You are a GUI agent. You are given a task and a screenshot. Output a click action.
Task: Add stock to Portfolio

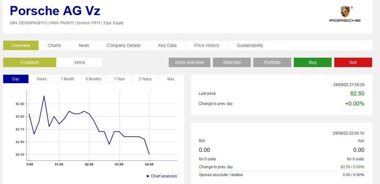[x=272, y=62]
